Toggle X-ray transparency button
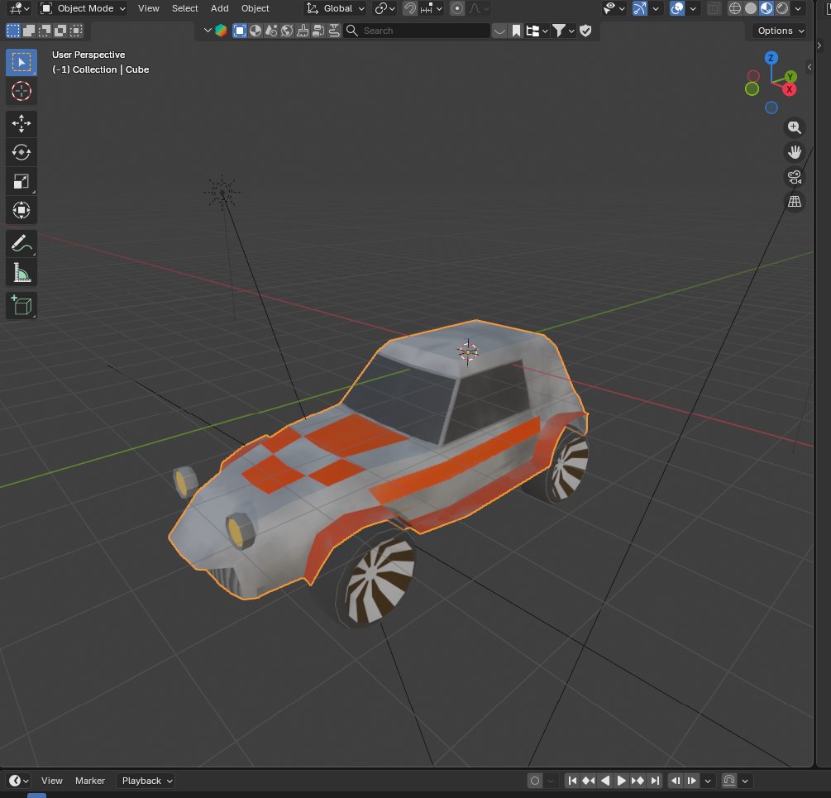 [x=714, y=8]
